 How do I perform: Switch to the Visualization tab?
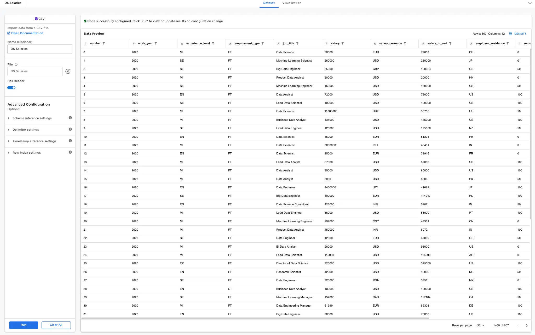point(291,3)
